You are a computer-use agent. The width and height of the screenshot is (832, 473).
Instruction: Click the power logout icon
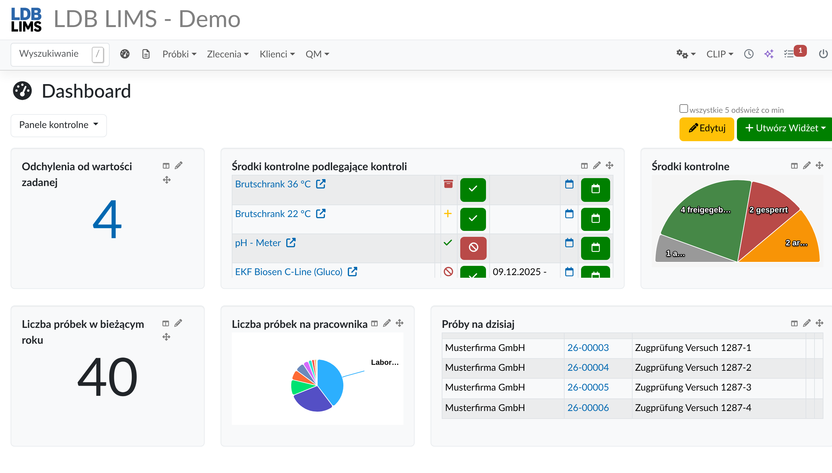coord(823,54)
